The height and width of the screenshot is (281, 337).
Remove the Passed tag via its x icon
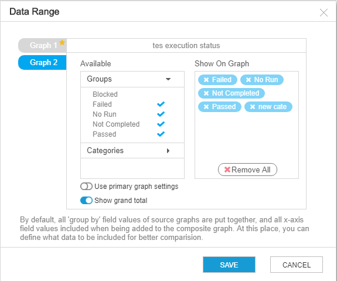point(206,107)
